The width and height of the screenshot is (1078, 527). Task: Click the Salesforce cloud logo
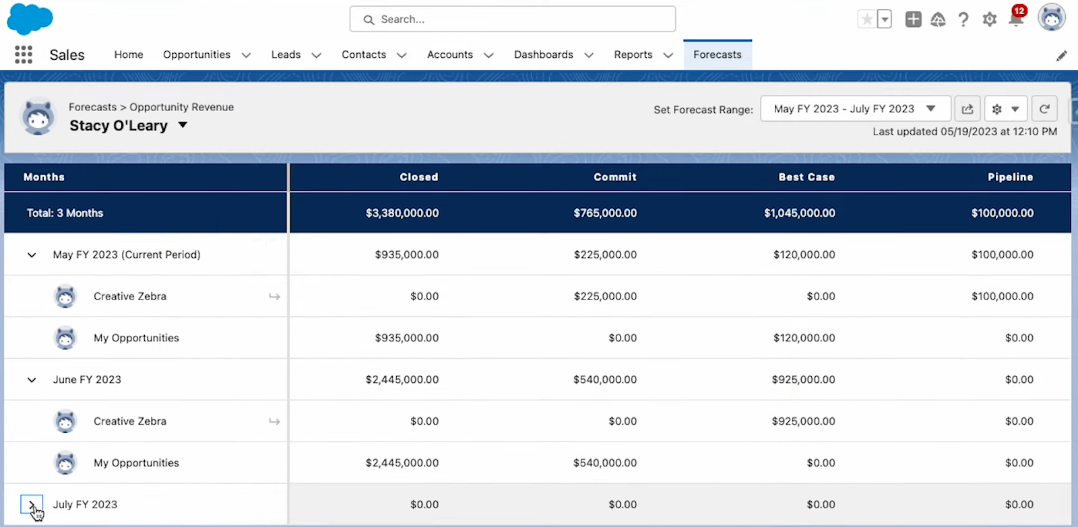[30, 19]
